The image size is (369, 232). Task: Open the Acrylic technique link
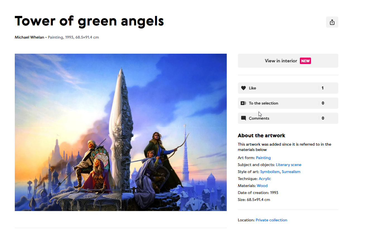click(x=265, y=179)
